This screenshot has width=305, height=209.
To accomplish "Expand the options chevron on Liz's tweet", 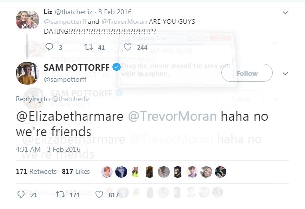I will pyautogui.click(x=285, y=13).
